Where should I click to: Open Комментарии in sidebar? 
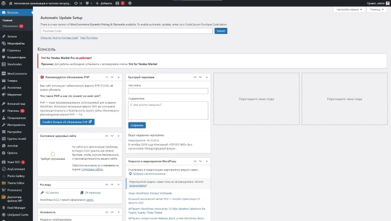(16, 57)
